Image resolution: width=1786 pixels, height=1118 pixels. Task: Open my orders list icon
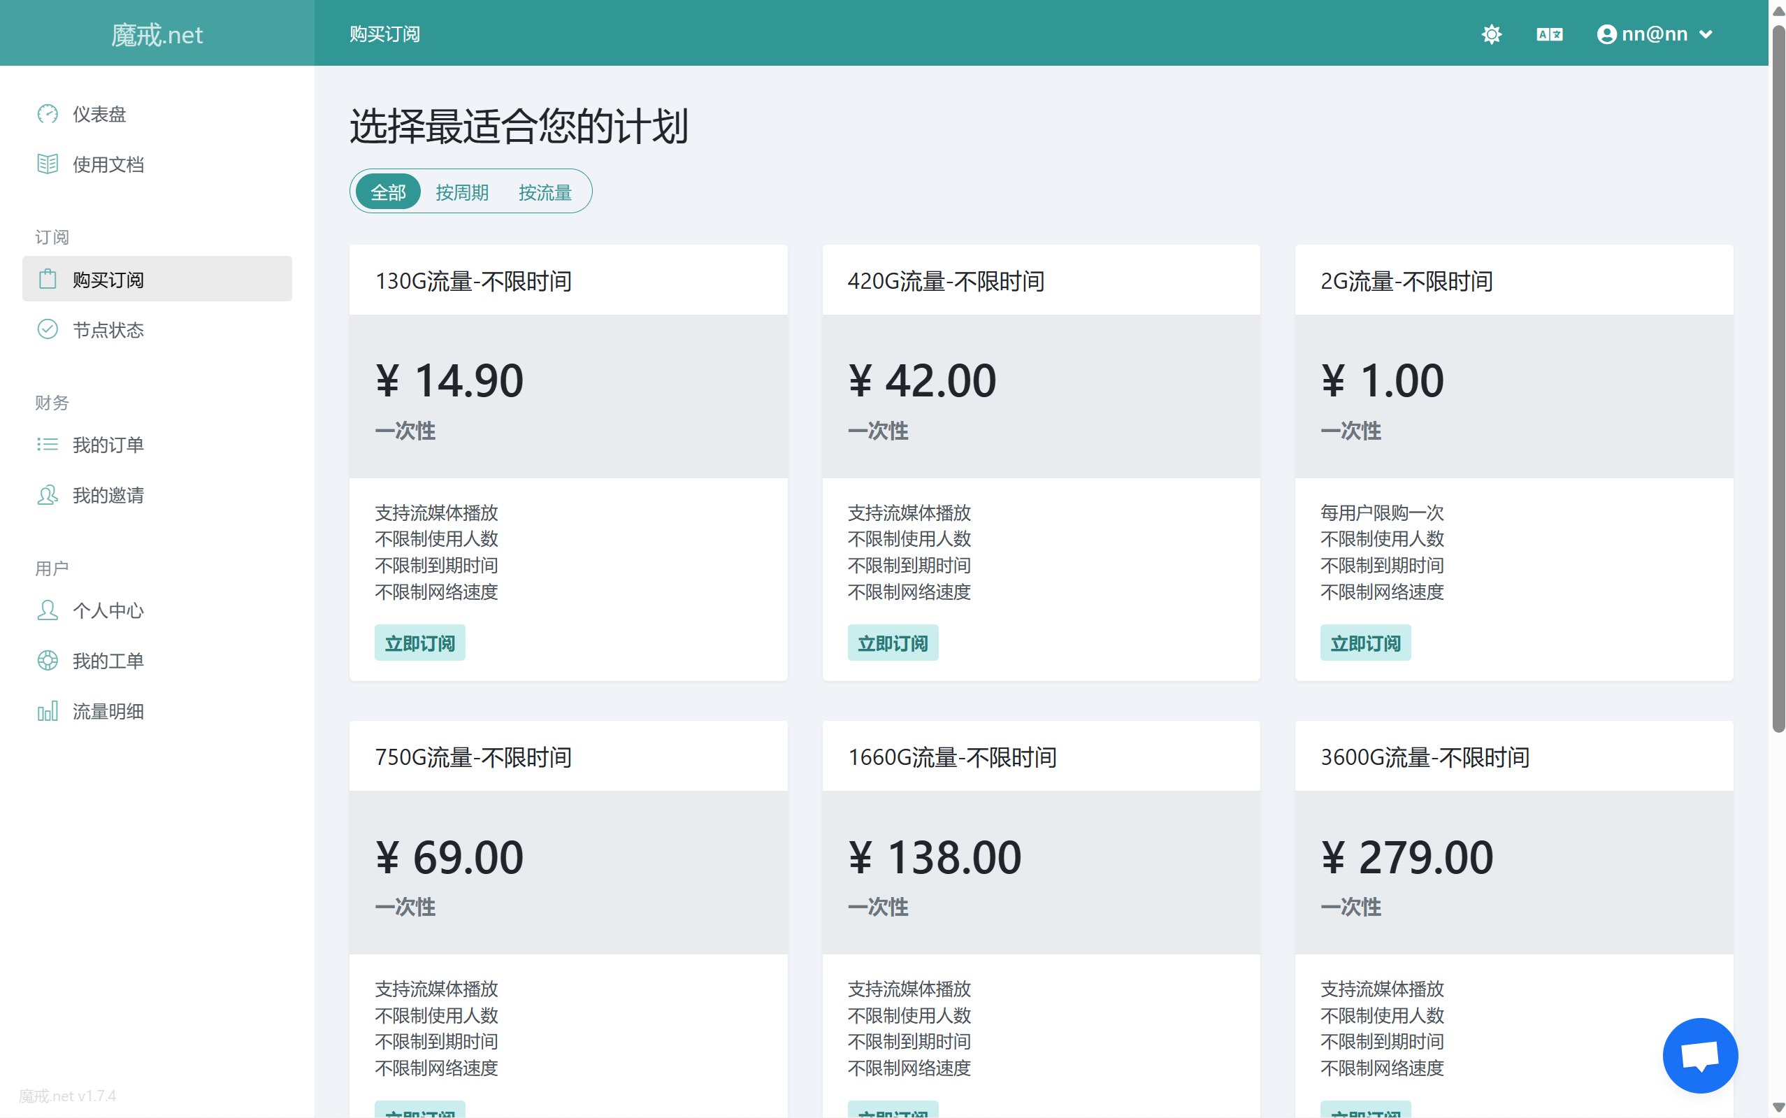48,445
